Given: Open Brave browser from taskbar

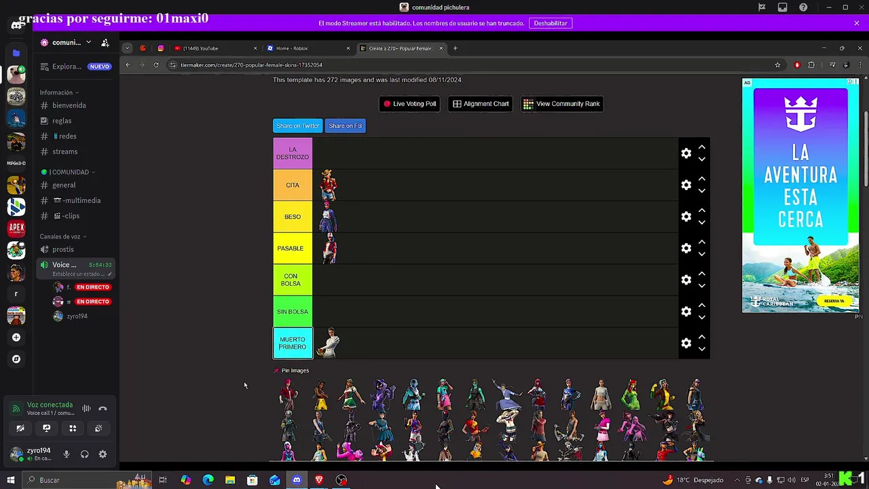Looking at the screenshot, I should (319, 480).
